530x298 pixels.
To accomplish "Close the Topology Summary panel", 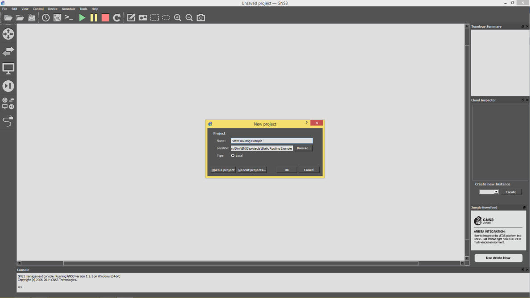I will click(x=527, y=26).
